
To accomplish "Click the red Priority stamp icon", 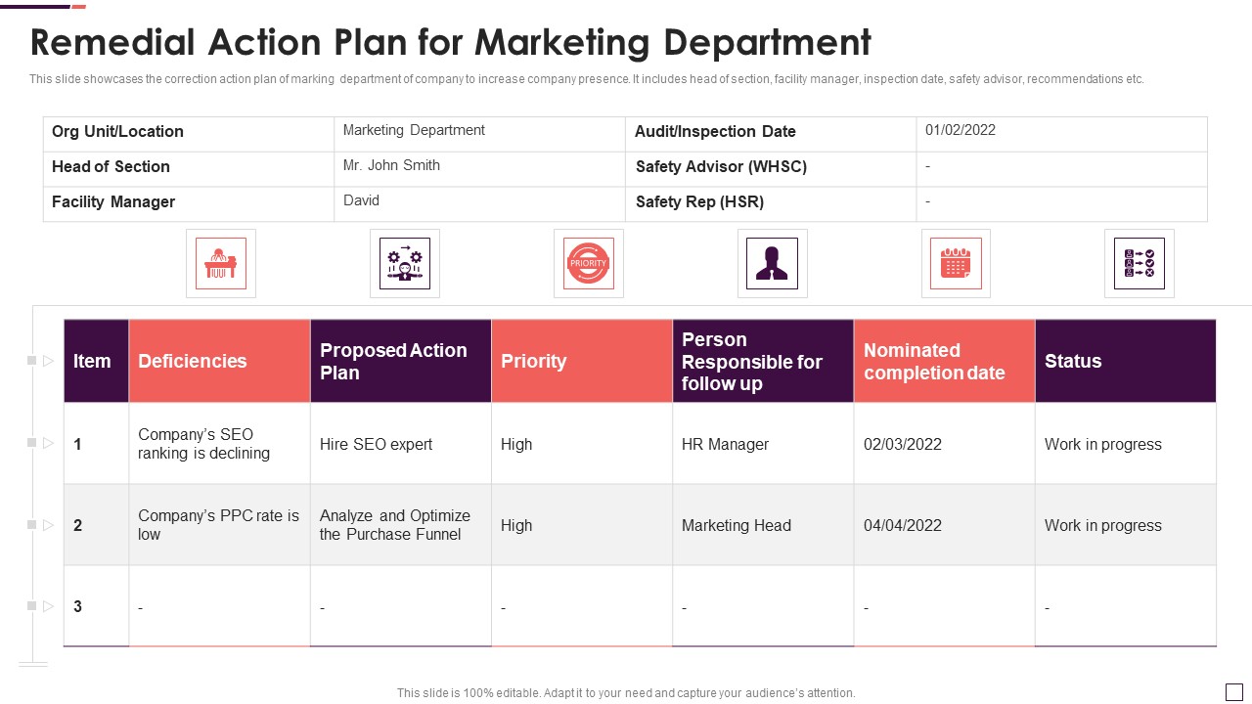I will pyautogui.click(x=589, y=263).
